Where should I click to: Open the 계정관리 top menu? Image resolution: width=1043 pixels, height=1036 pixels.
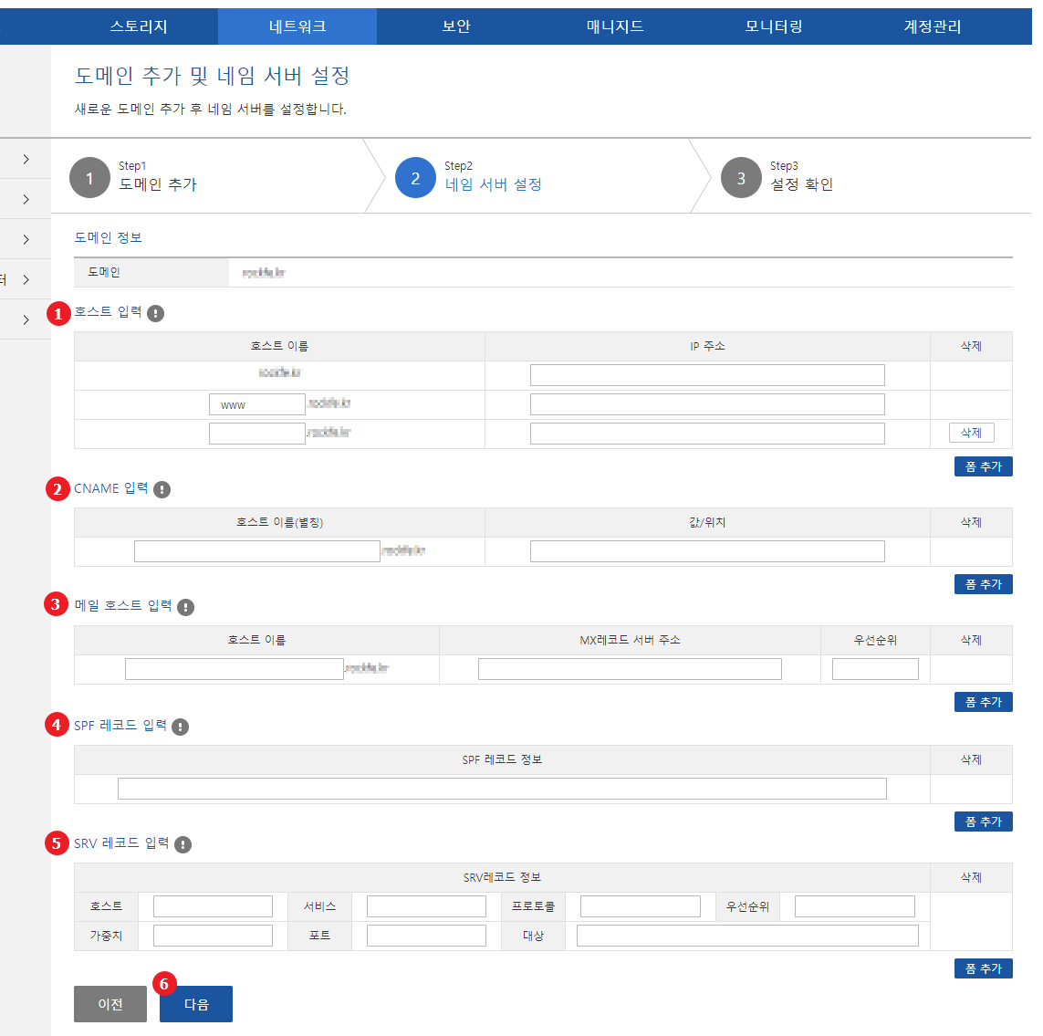click(x=933, y=26)
